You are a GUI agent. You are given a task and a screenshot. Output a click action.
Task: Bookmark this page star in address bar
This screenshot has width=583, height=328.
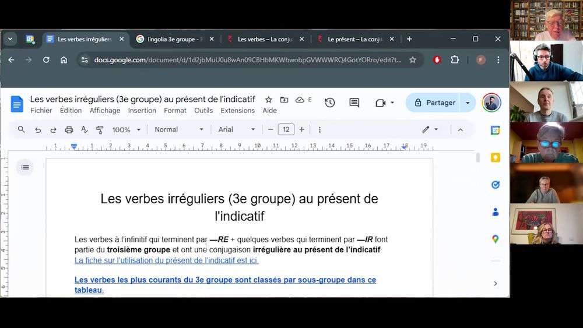[413, 60]
